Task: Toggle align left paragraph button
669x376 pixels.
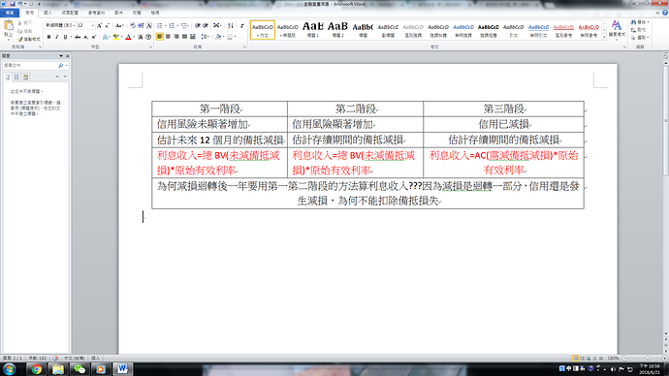Action: (160, 37)
